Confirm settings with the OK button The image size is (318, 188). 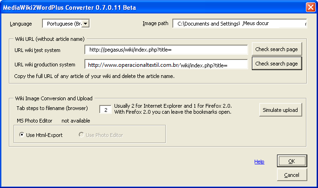coord(291,161)
